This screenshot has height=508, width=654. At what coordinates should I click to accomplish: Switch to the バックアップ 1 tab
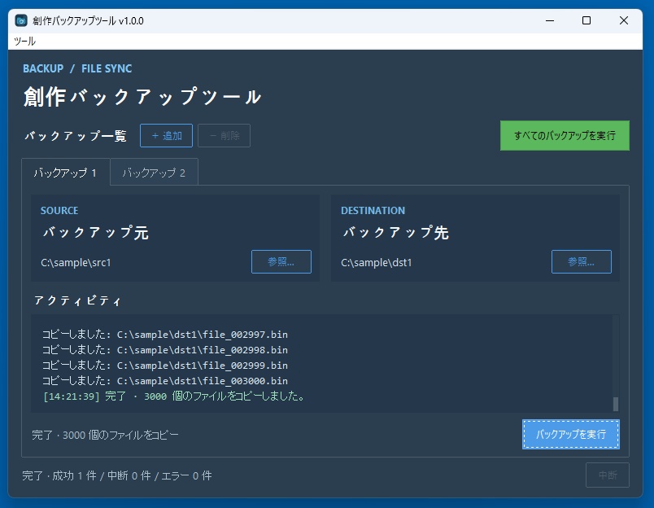click(66, 173)
